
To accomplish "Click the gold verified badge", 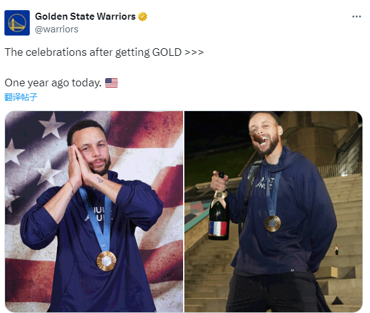I will pyautogui.click(x=143, y=17).
